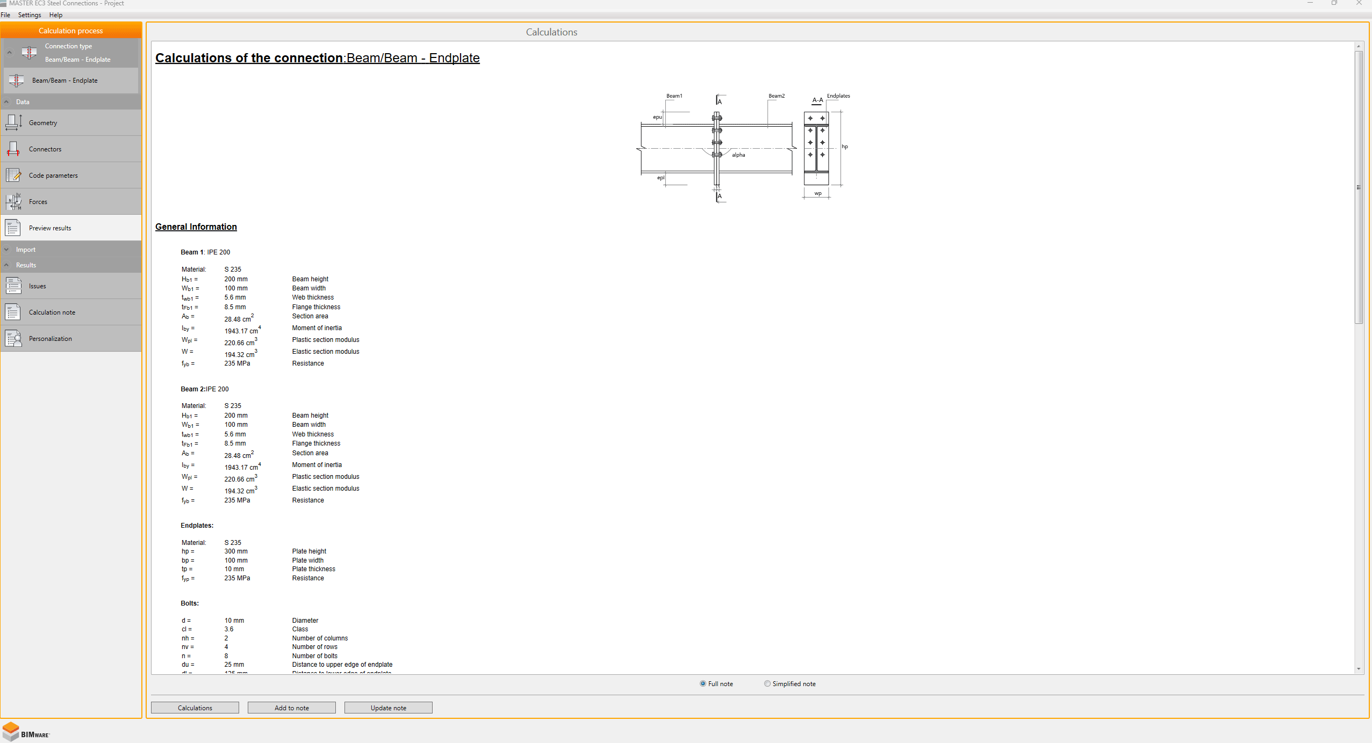The image size is (1372, 743).
Task: Click the Connectors bolt icon
Action: coord(13,149)
